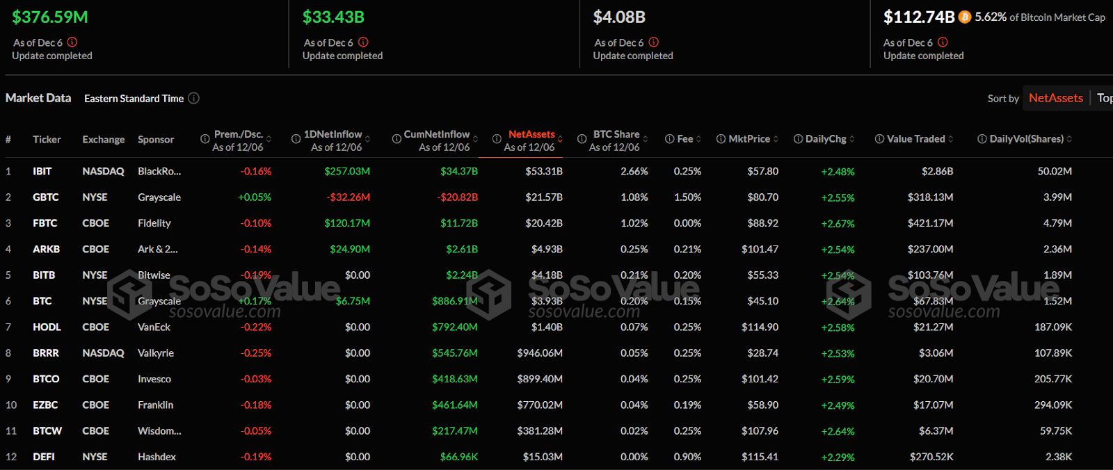Click IBIT net assets value $53.31B
Screen dimensions: 1113x470
coord(544,171)
